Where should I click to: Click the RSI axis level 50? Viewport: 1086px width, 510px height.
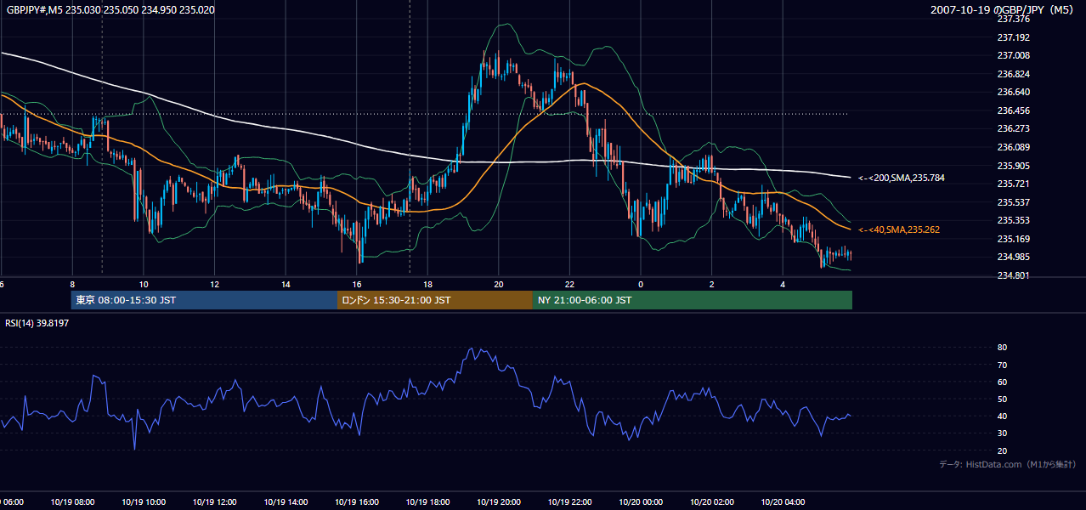tap(1002, 399)
